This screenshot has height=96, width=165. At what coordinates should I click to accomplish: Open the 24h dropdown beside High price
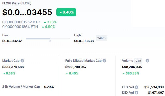[x=101, y=38]
